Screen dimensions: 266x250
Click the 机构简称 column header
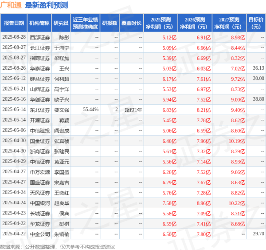[39, 23]
